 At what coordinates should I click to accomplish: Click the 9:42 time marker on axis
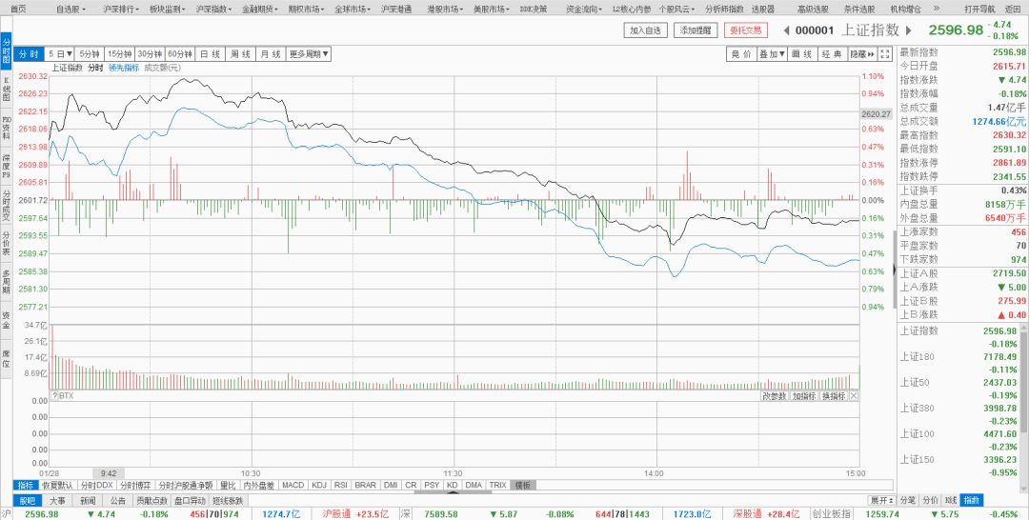coord(109,472)
